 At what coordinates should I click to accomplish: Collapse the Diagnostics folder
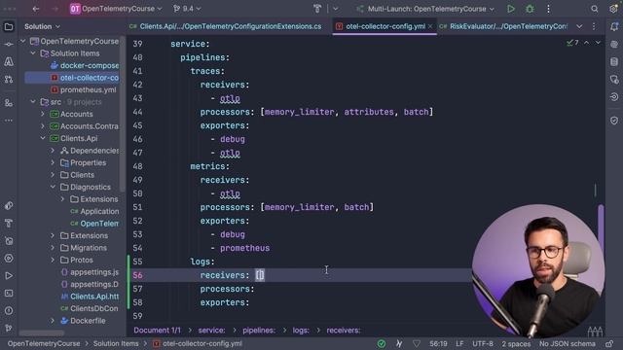(x=53, y=187)
